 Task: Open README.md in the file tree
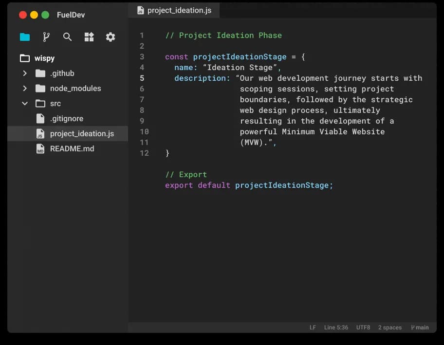(x=72, y=149)
